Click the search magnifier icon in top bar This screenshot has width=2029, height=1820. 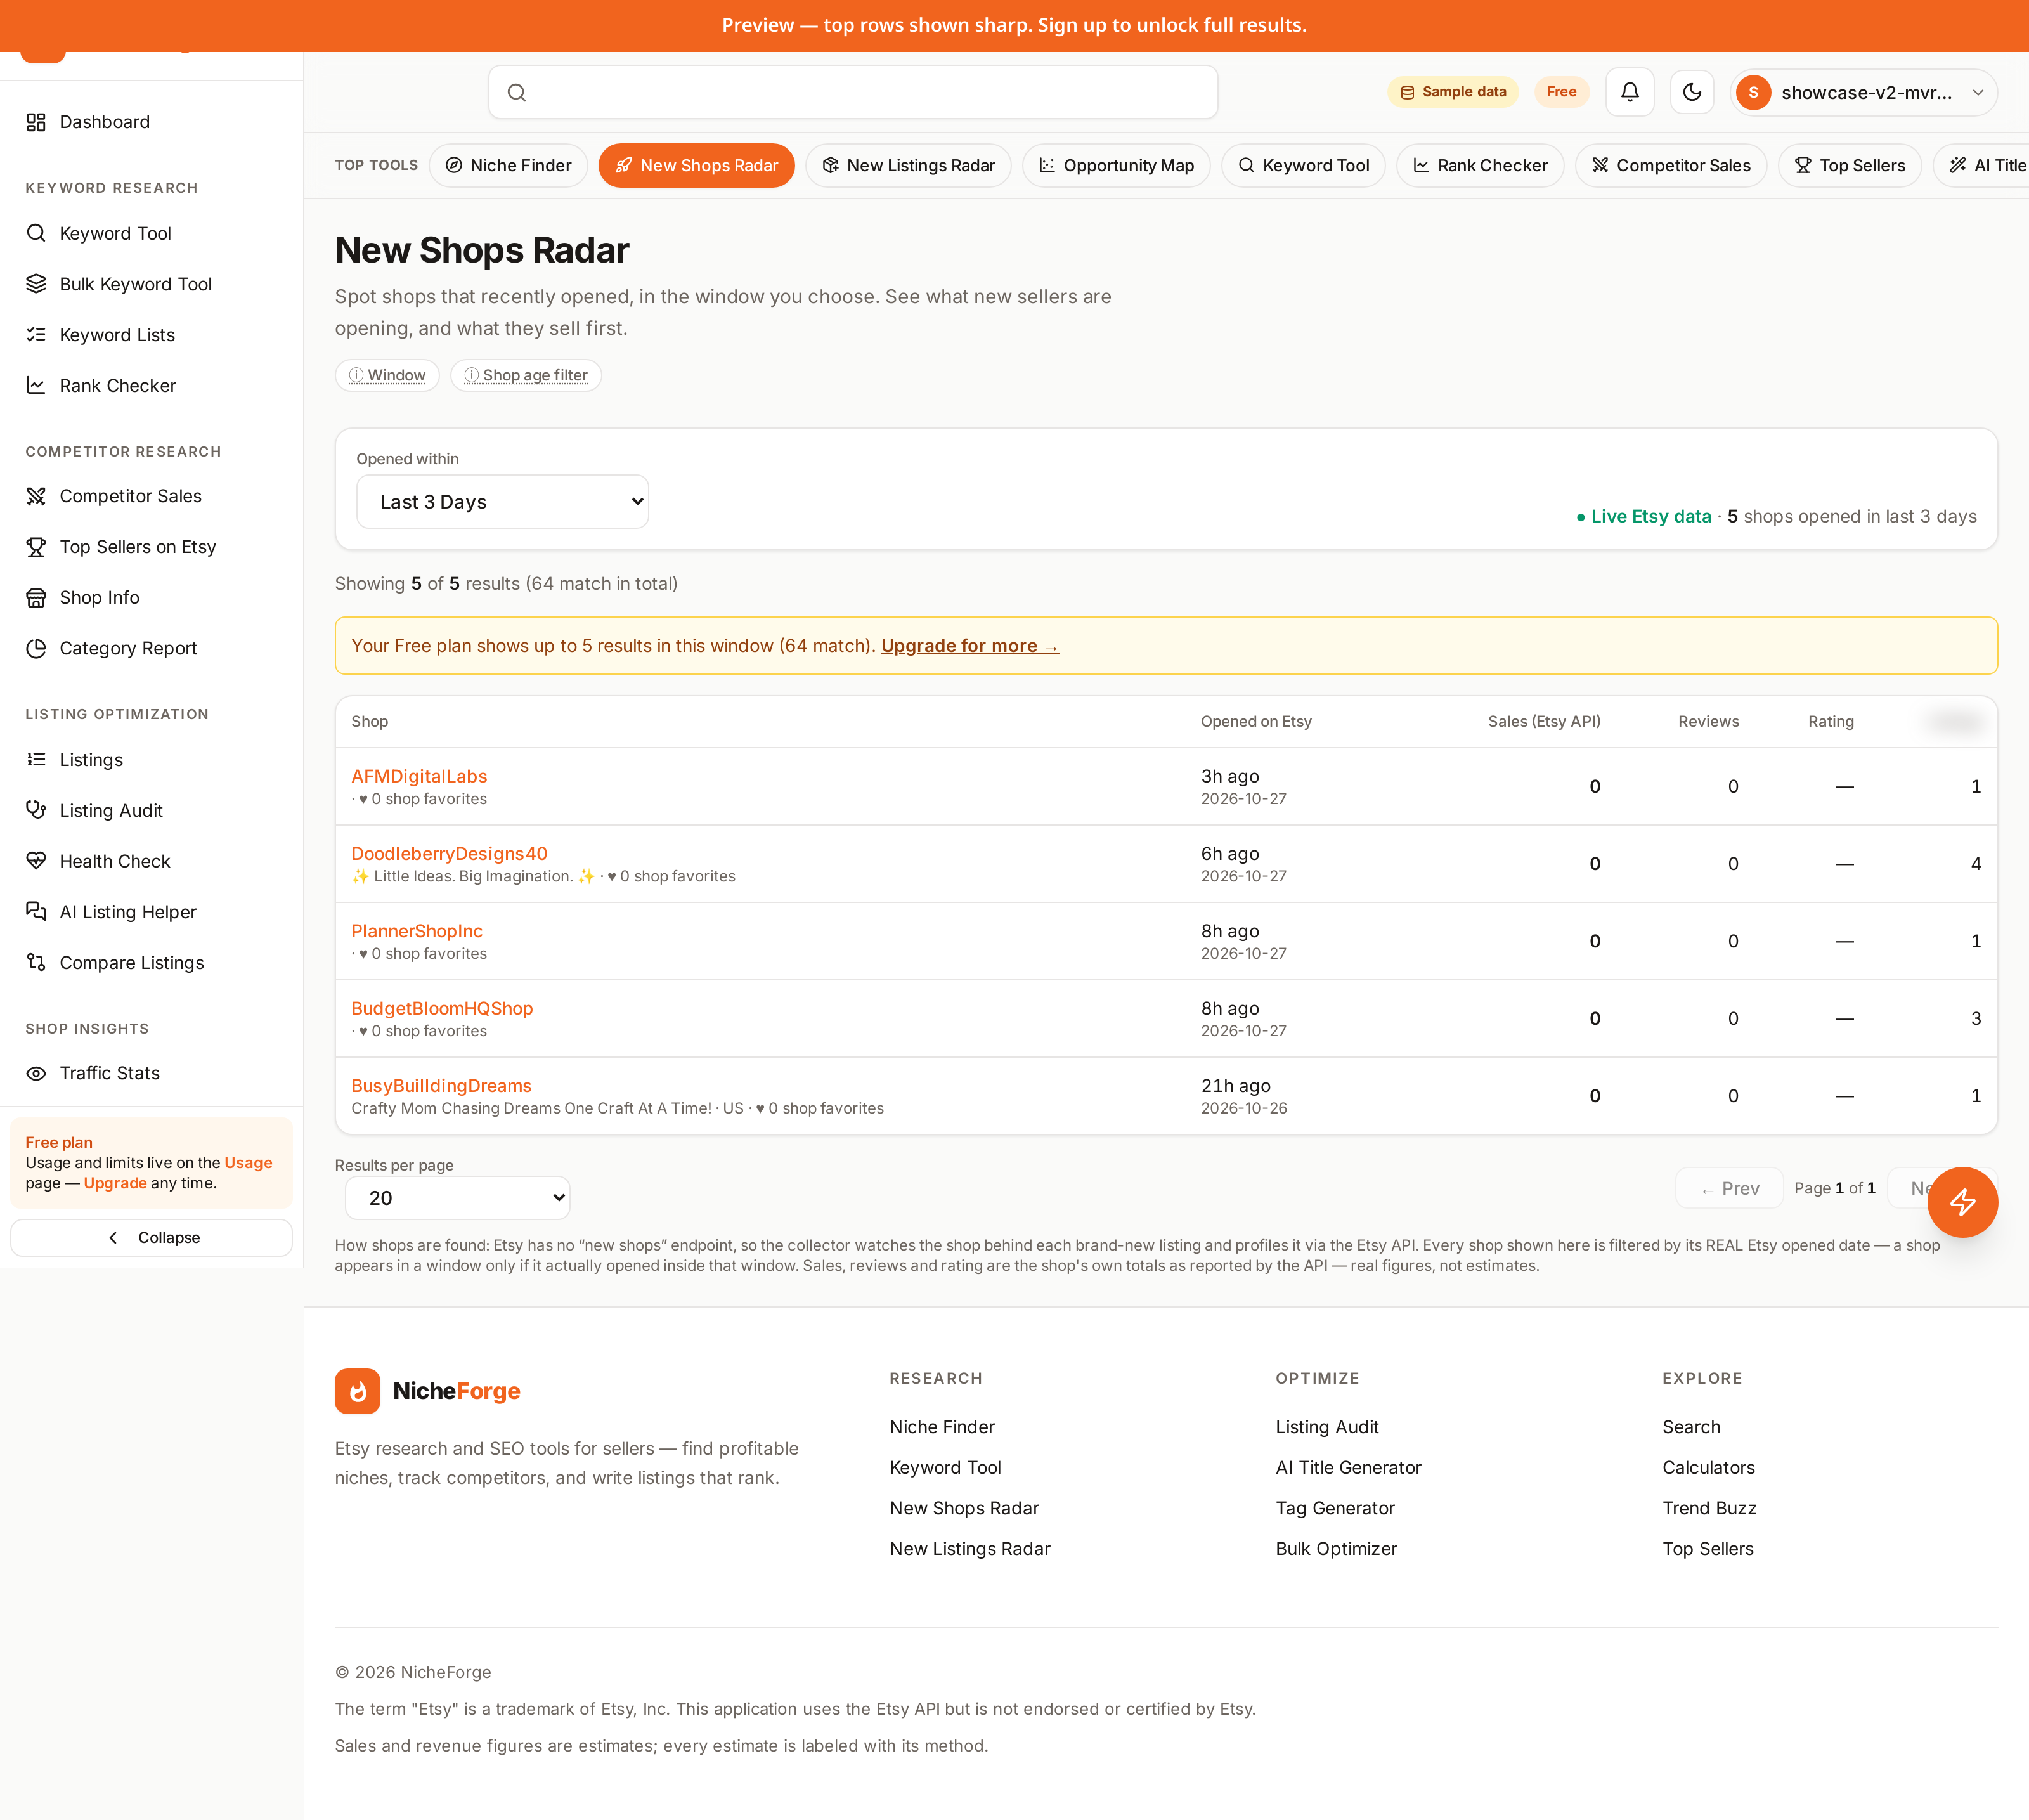point(517,93)
